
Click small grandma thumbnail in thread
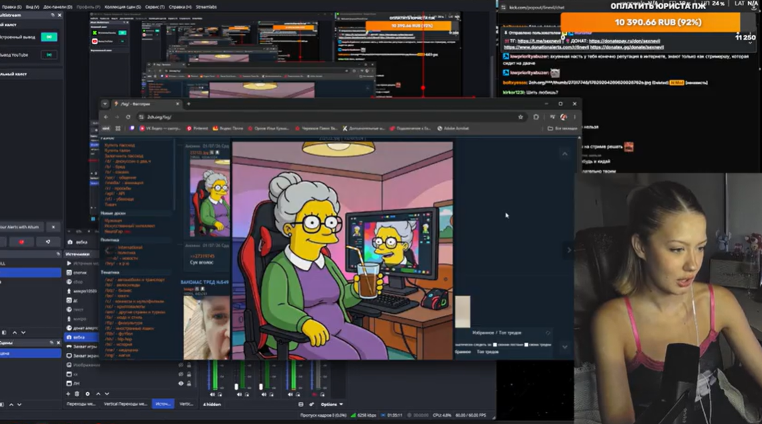[209, 199]
